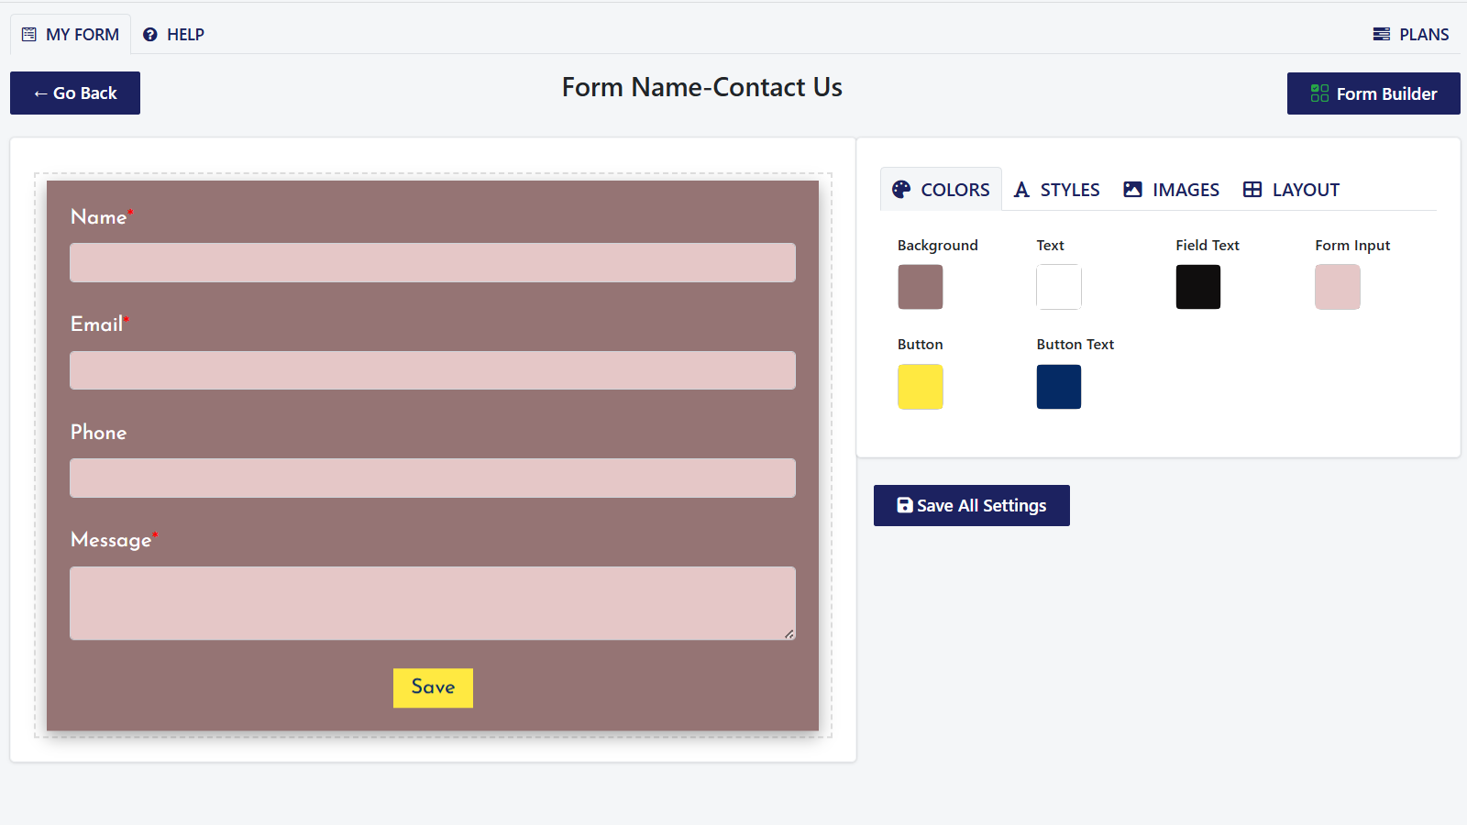Viewport: 1467px width, 825px height.
Task: Click the list icon beside PLANS
Action: click(1380, 34)
